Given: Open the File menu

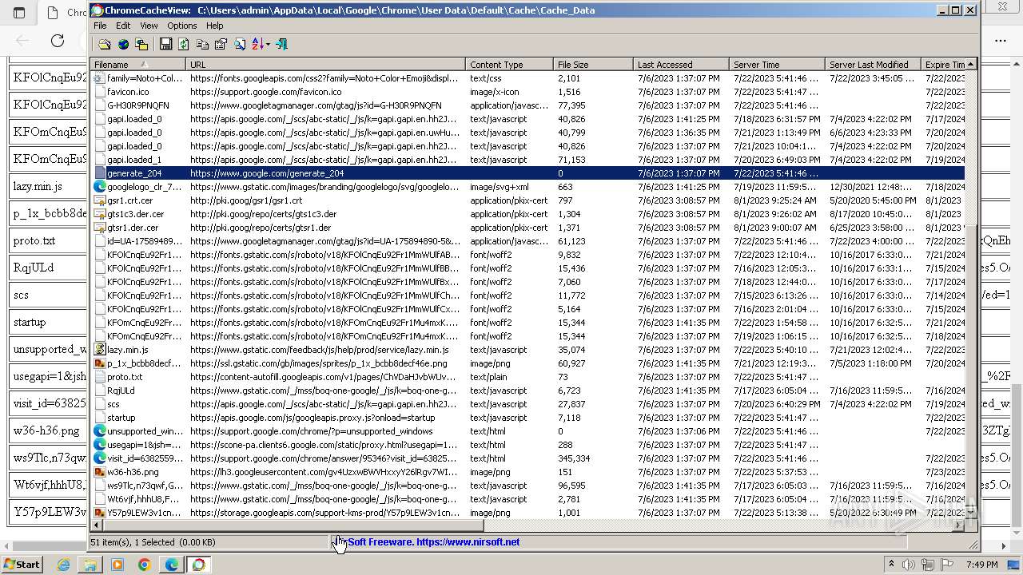Looking at the screenshot, I should (100, 26).
